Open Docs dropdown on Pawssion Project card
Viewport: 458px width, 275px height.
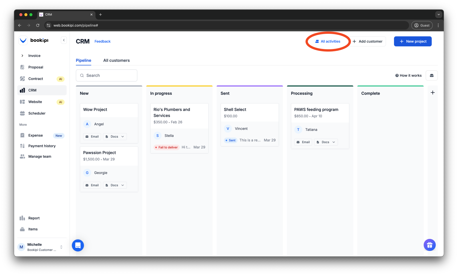coord(115,185)
